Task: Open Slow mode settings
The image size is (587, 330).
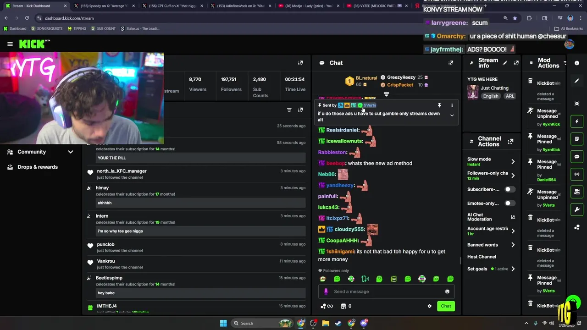Action: pyautogui.click(x=491, y=161)
